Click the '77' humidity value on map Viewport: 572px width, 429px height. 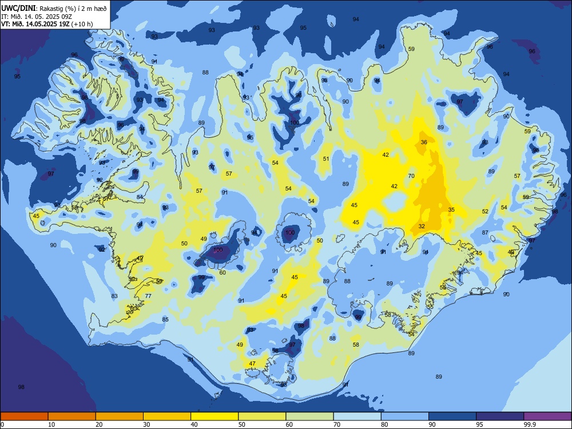coord(148,296)
